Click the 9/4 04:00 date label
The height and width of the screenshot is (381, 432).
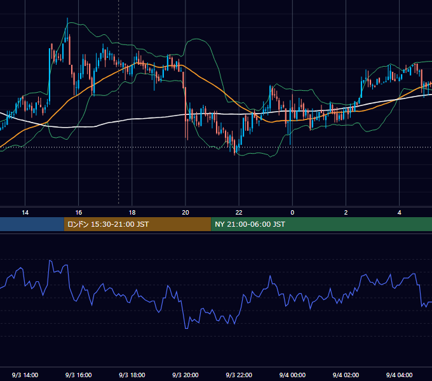[x=399, y=375]
